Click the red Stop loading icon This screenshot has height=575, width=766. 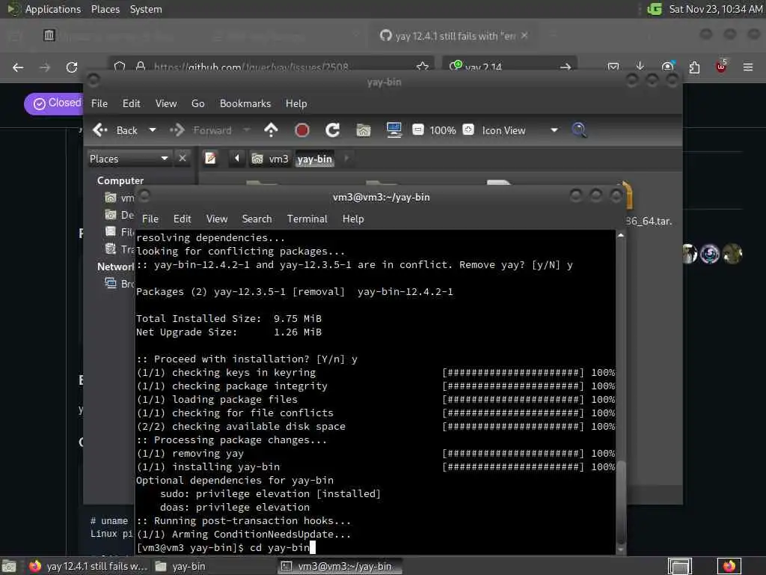tap(302, 130)
